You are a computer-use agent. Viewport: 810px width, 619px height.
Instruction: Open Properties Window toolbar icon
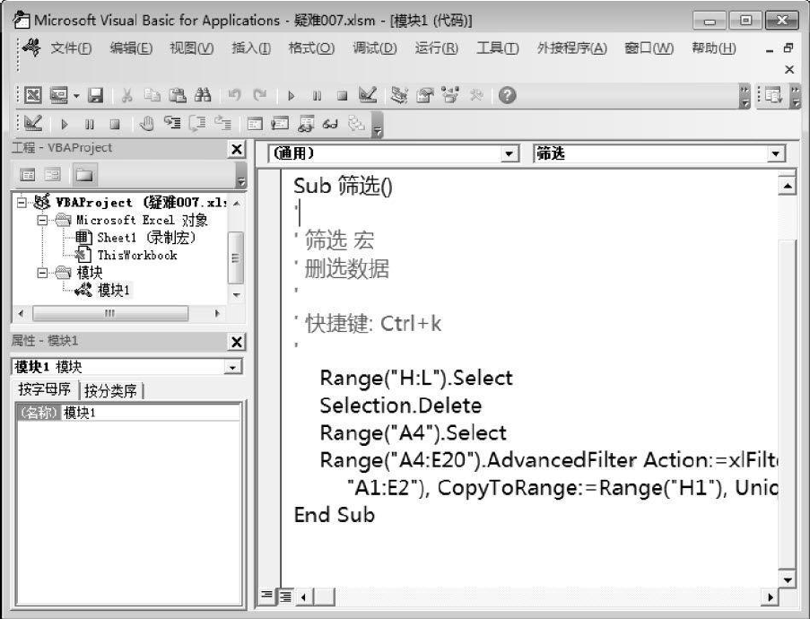(x=424, y=95)
